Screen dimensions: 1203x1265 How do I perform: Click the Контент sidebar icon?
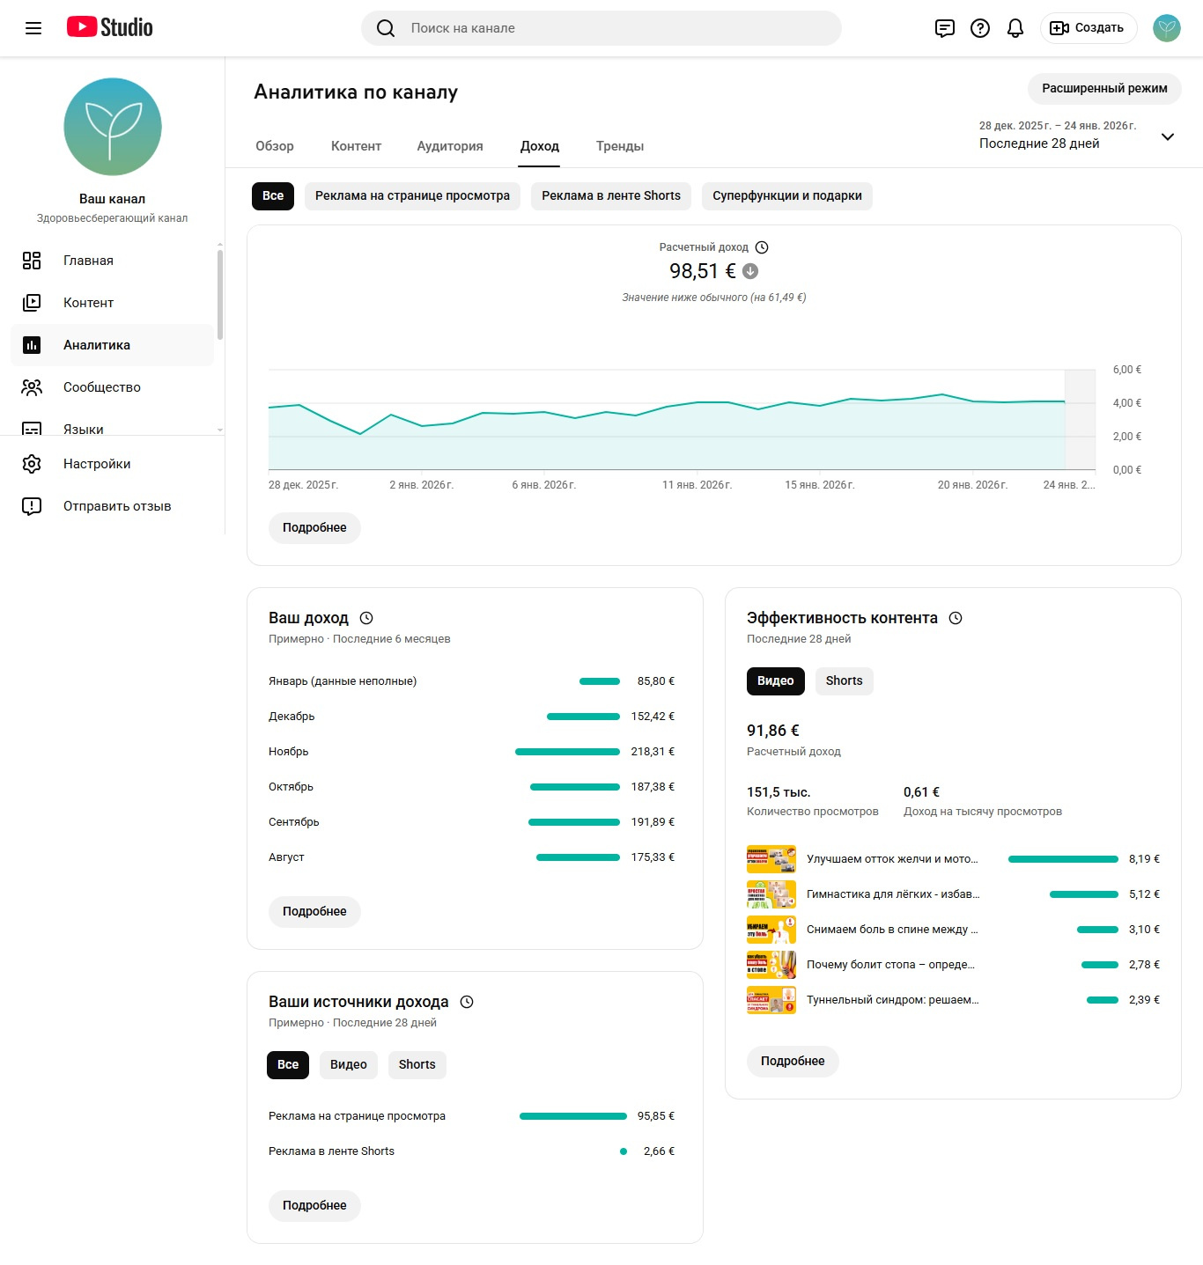click(x=32, y=303)
